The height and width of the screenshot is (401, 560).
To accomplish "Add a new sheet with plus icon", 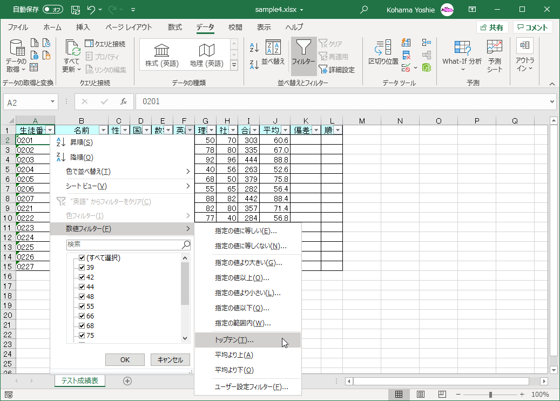I will [x=127, y=381].
